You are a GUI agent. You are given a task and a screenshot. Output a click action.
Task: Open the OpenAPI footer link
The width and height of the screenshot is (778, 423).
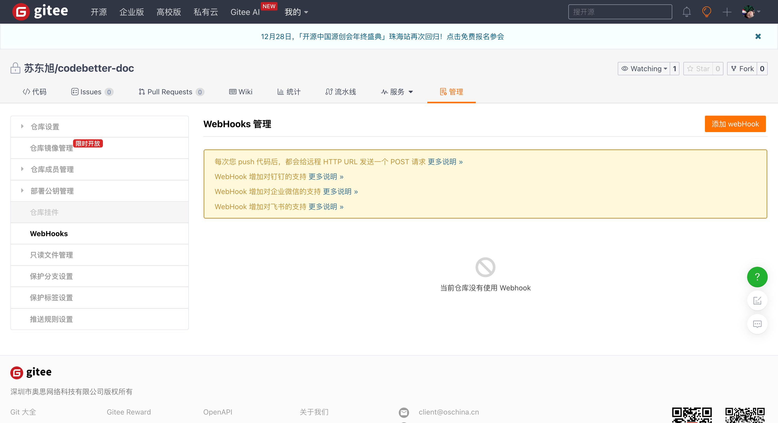tap(217, 412)
